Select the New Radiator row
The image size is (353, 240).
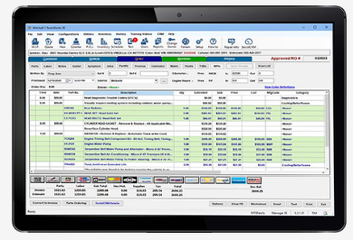[178, 108]
